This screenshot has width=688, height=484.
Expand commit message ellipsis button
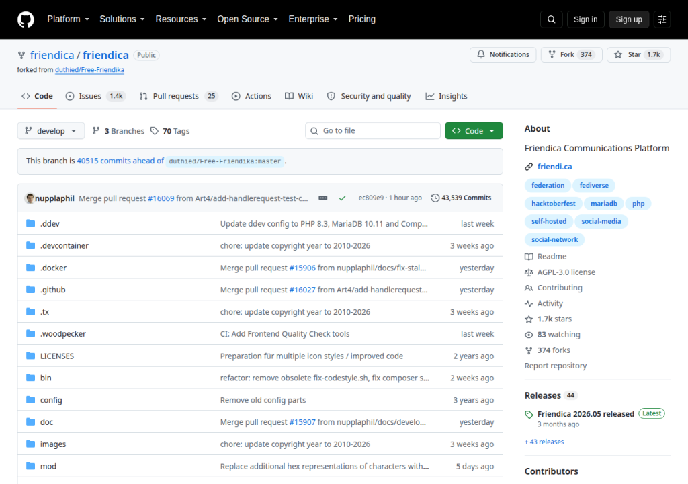click(x=323, y=198)
